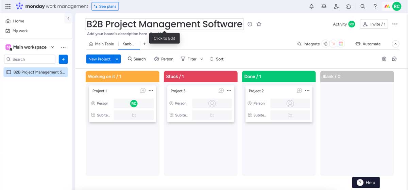Go to Home in sidebar
Viewport: 408px width, 190px height.
click(15, 21)
